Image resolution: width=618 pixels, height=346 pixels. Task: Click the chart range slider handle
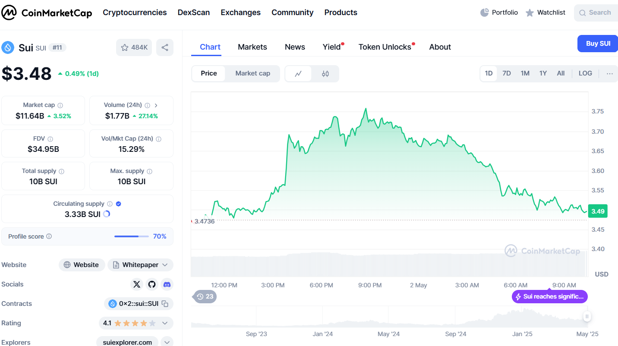click(x=587, y=317)
